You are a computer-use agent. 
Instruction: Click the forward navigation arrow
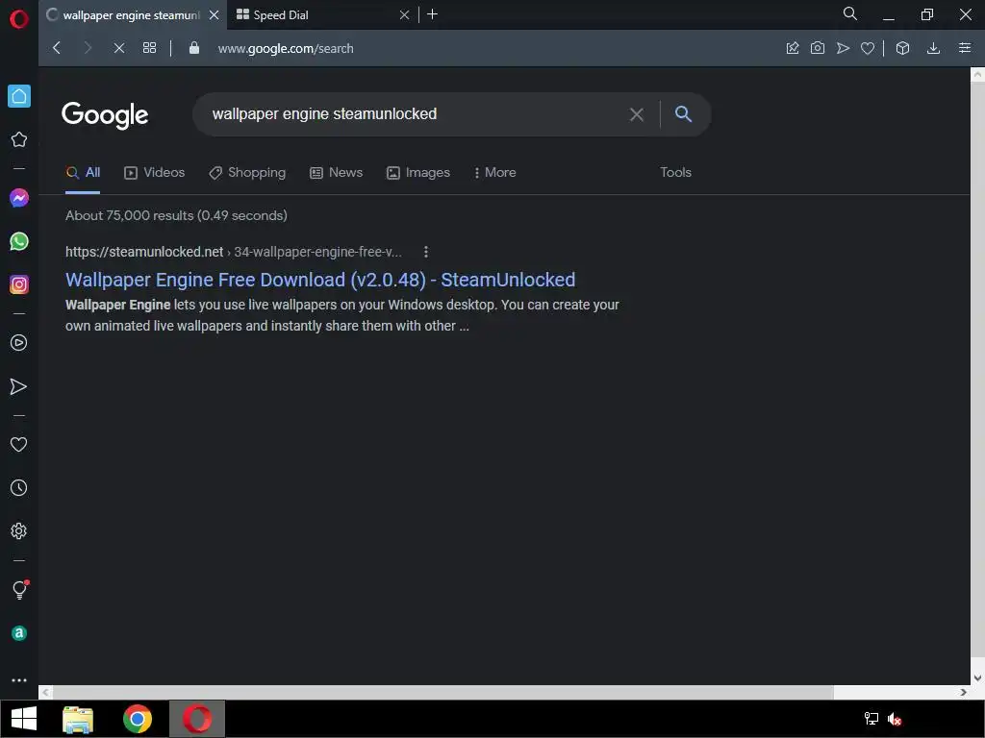(88, 48)
